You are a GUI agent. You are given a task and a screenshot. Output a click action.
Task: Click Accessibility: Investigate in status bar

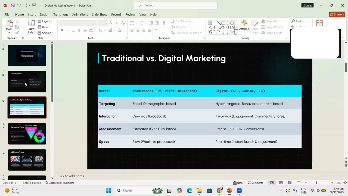tap(60, 183)
